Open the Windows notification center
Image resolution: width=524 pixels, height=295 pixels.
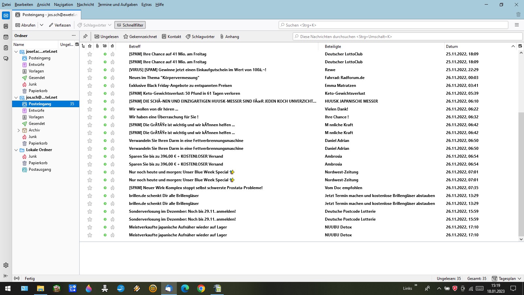click(513, 288)
